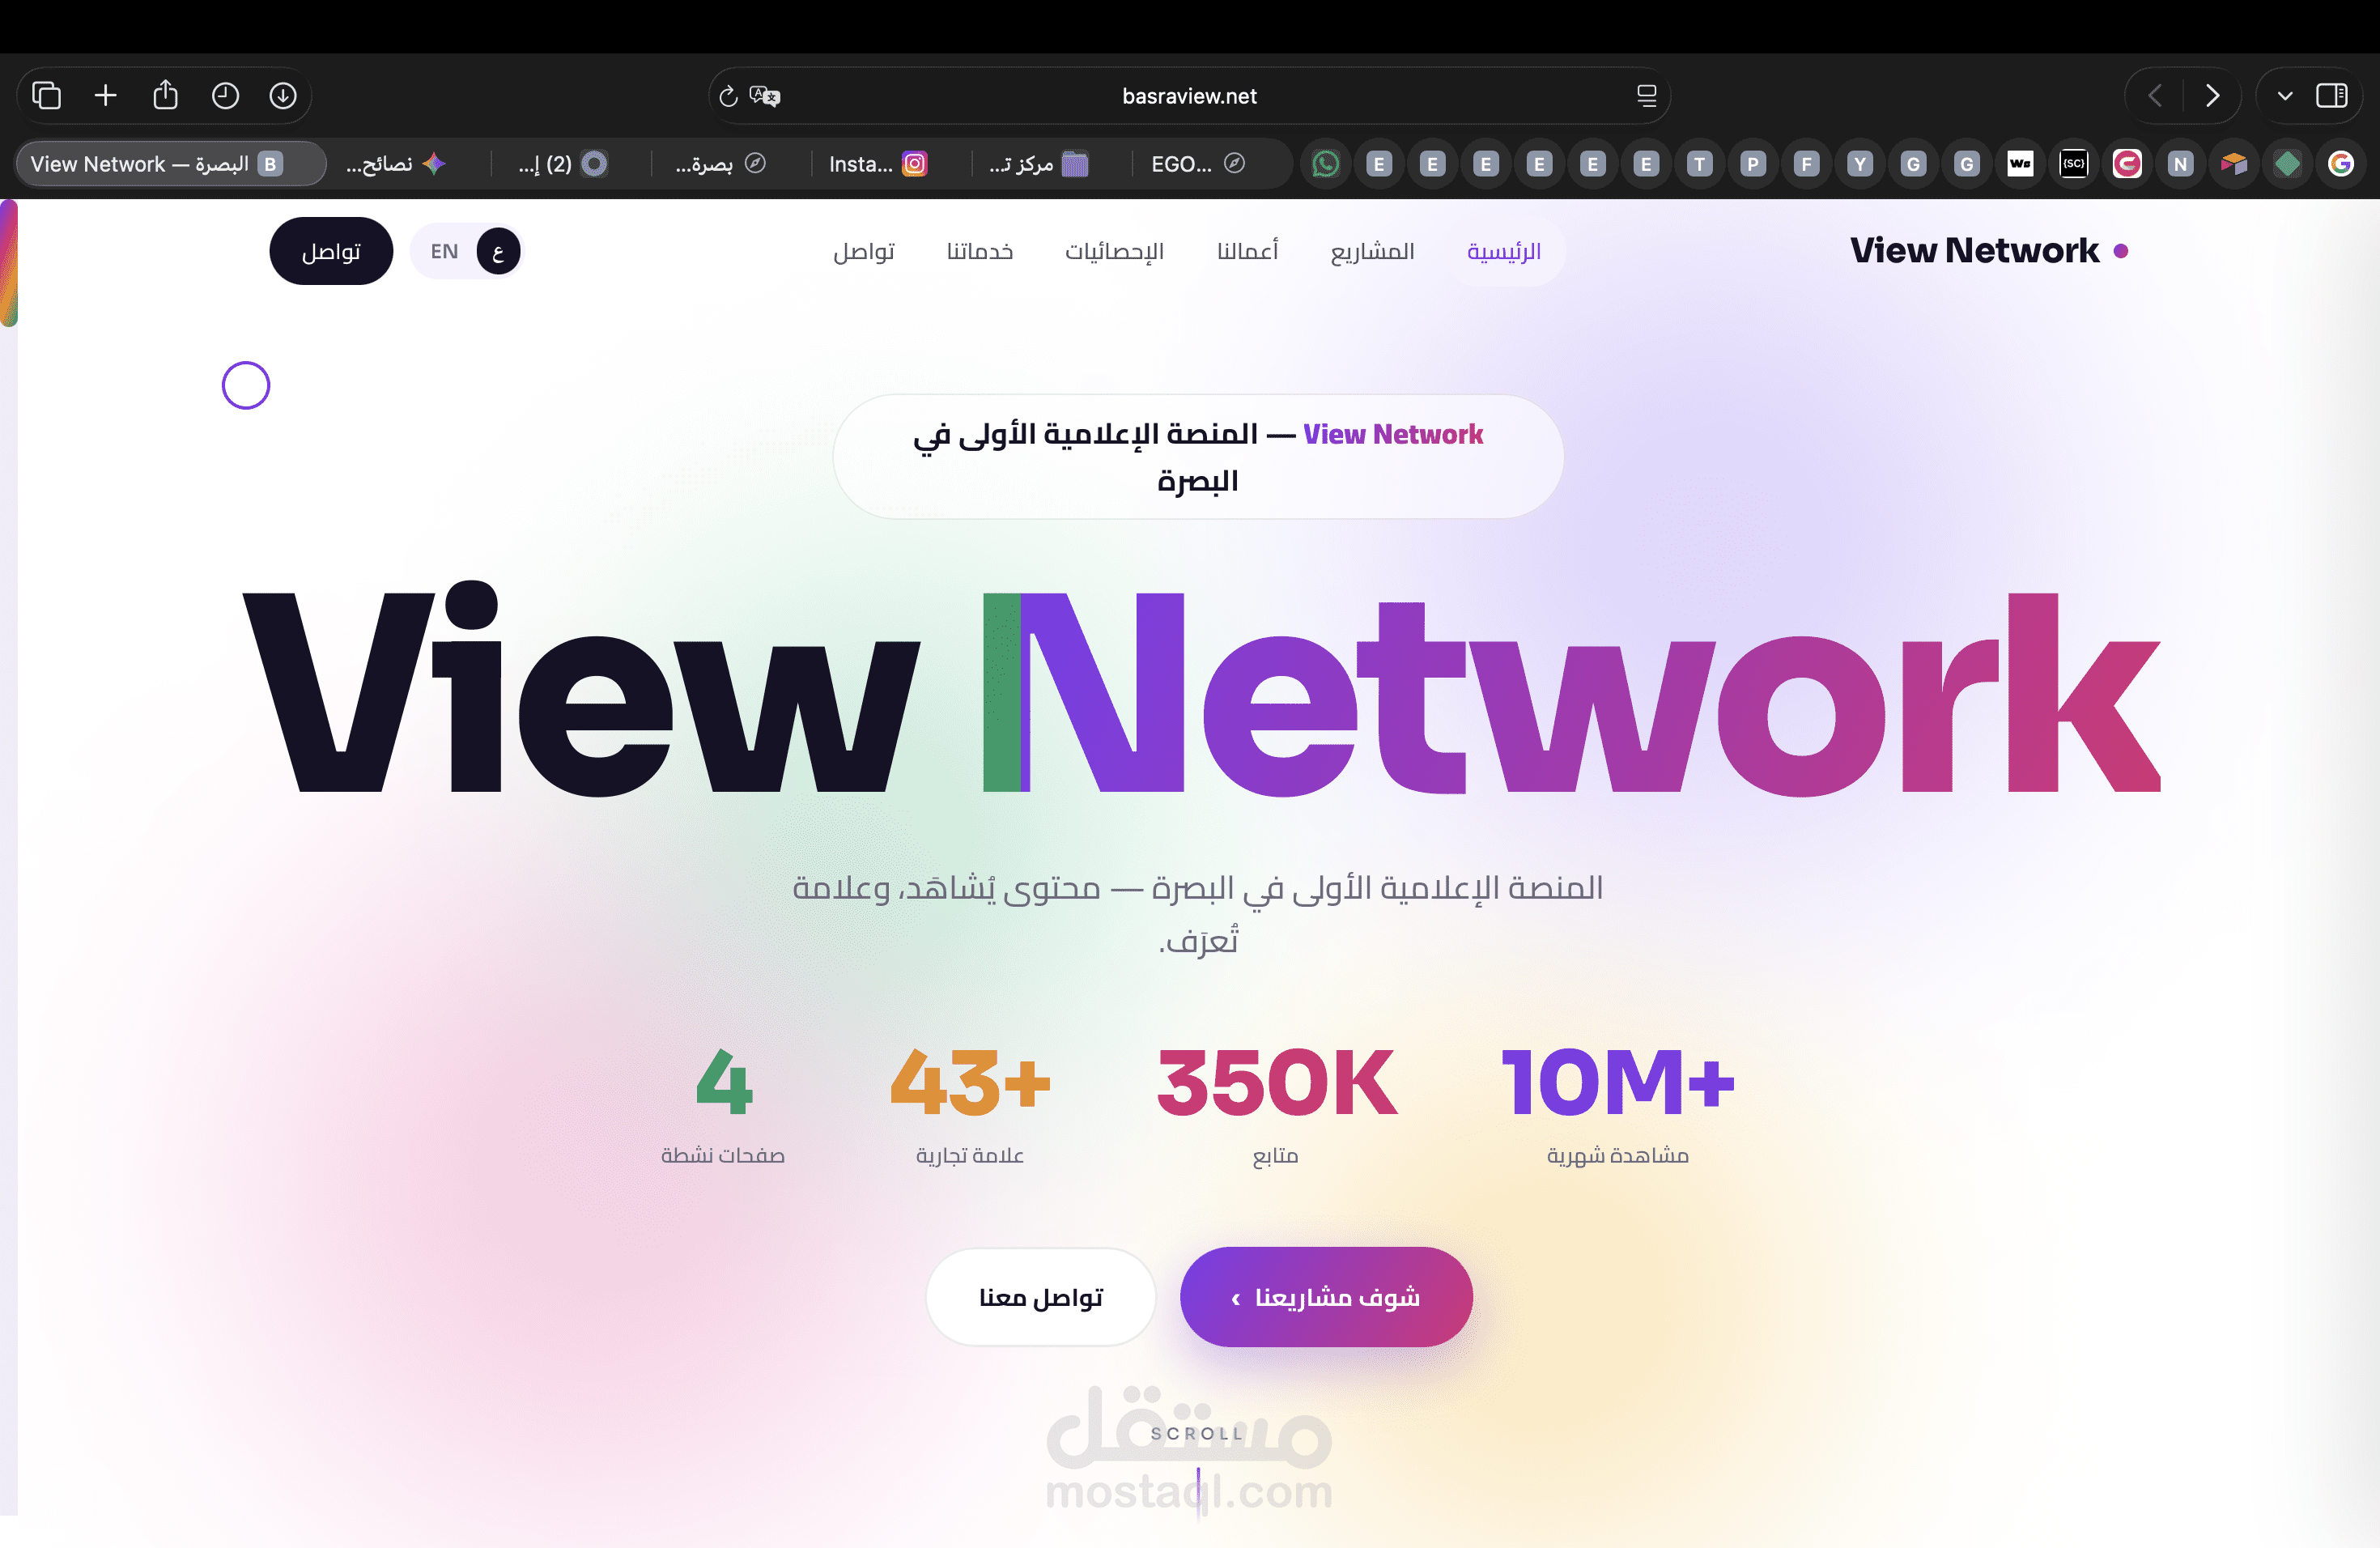Click the تواصل معنا white button
The image size is (2380, 1548).
click(x=1041, y=1297)
